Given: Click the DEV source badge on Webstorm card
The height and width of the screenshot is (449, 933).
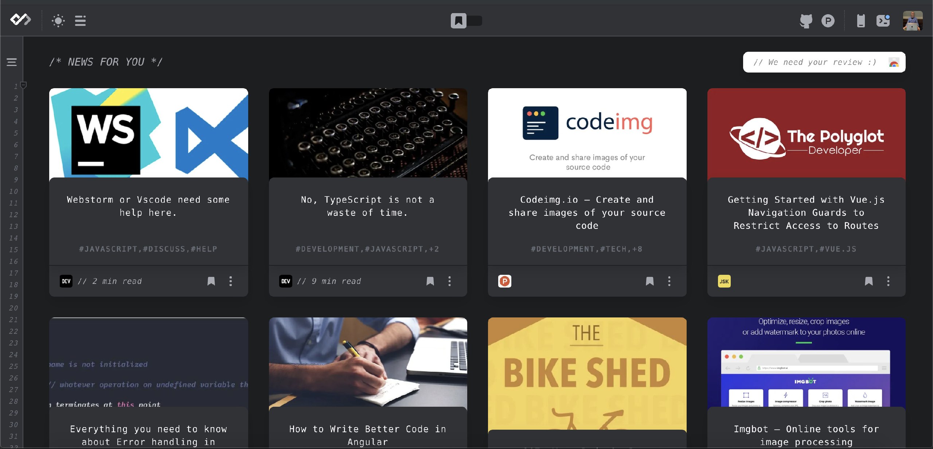Looking at the screenshot, I should click(66, 281).
